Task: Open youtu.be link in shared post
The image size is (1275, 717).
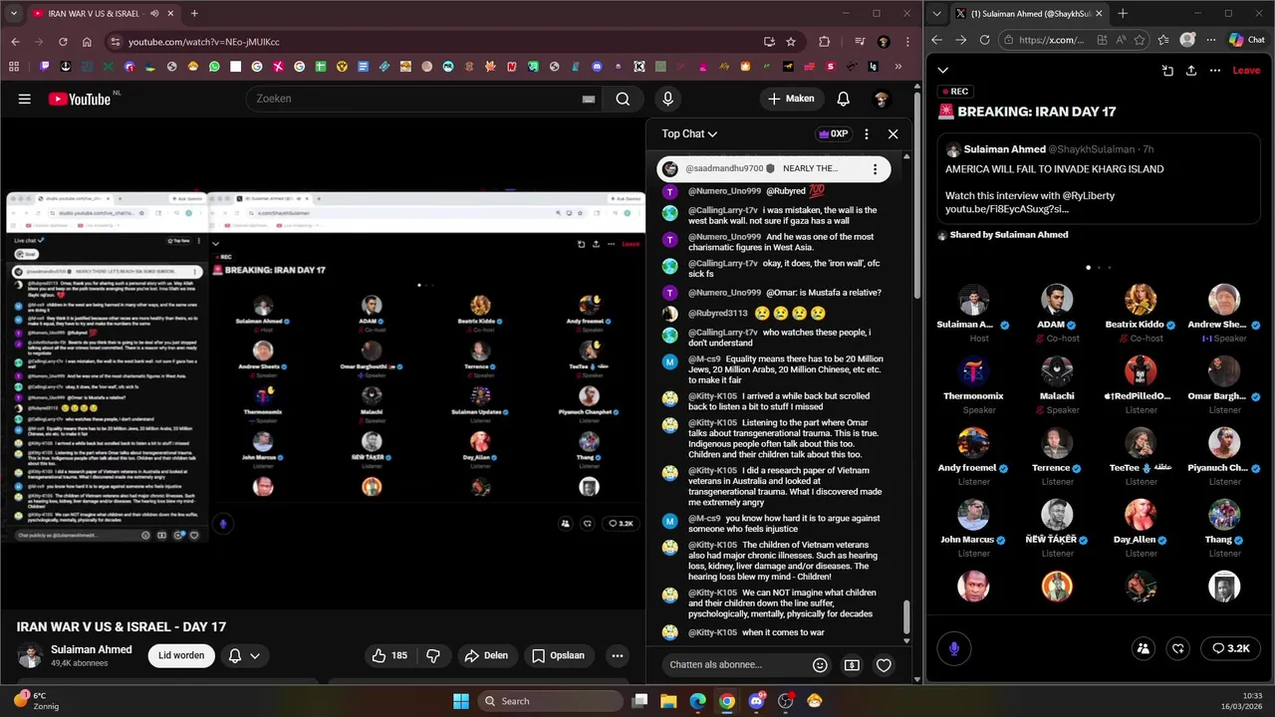Action: point(1007,209)
